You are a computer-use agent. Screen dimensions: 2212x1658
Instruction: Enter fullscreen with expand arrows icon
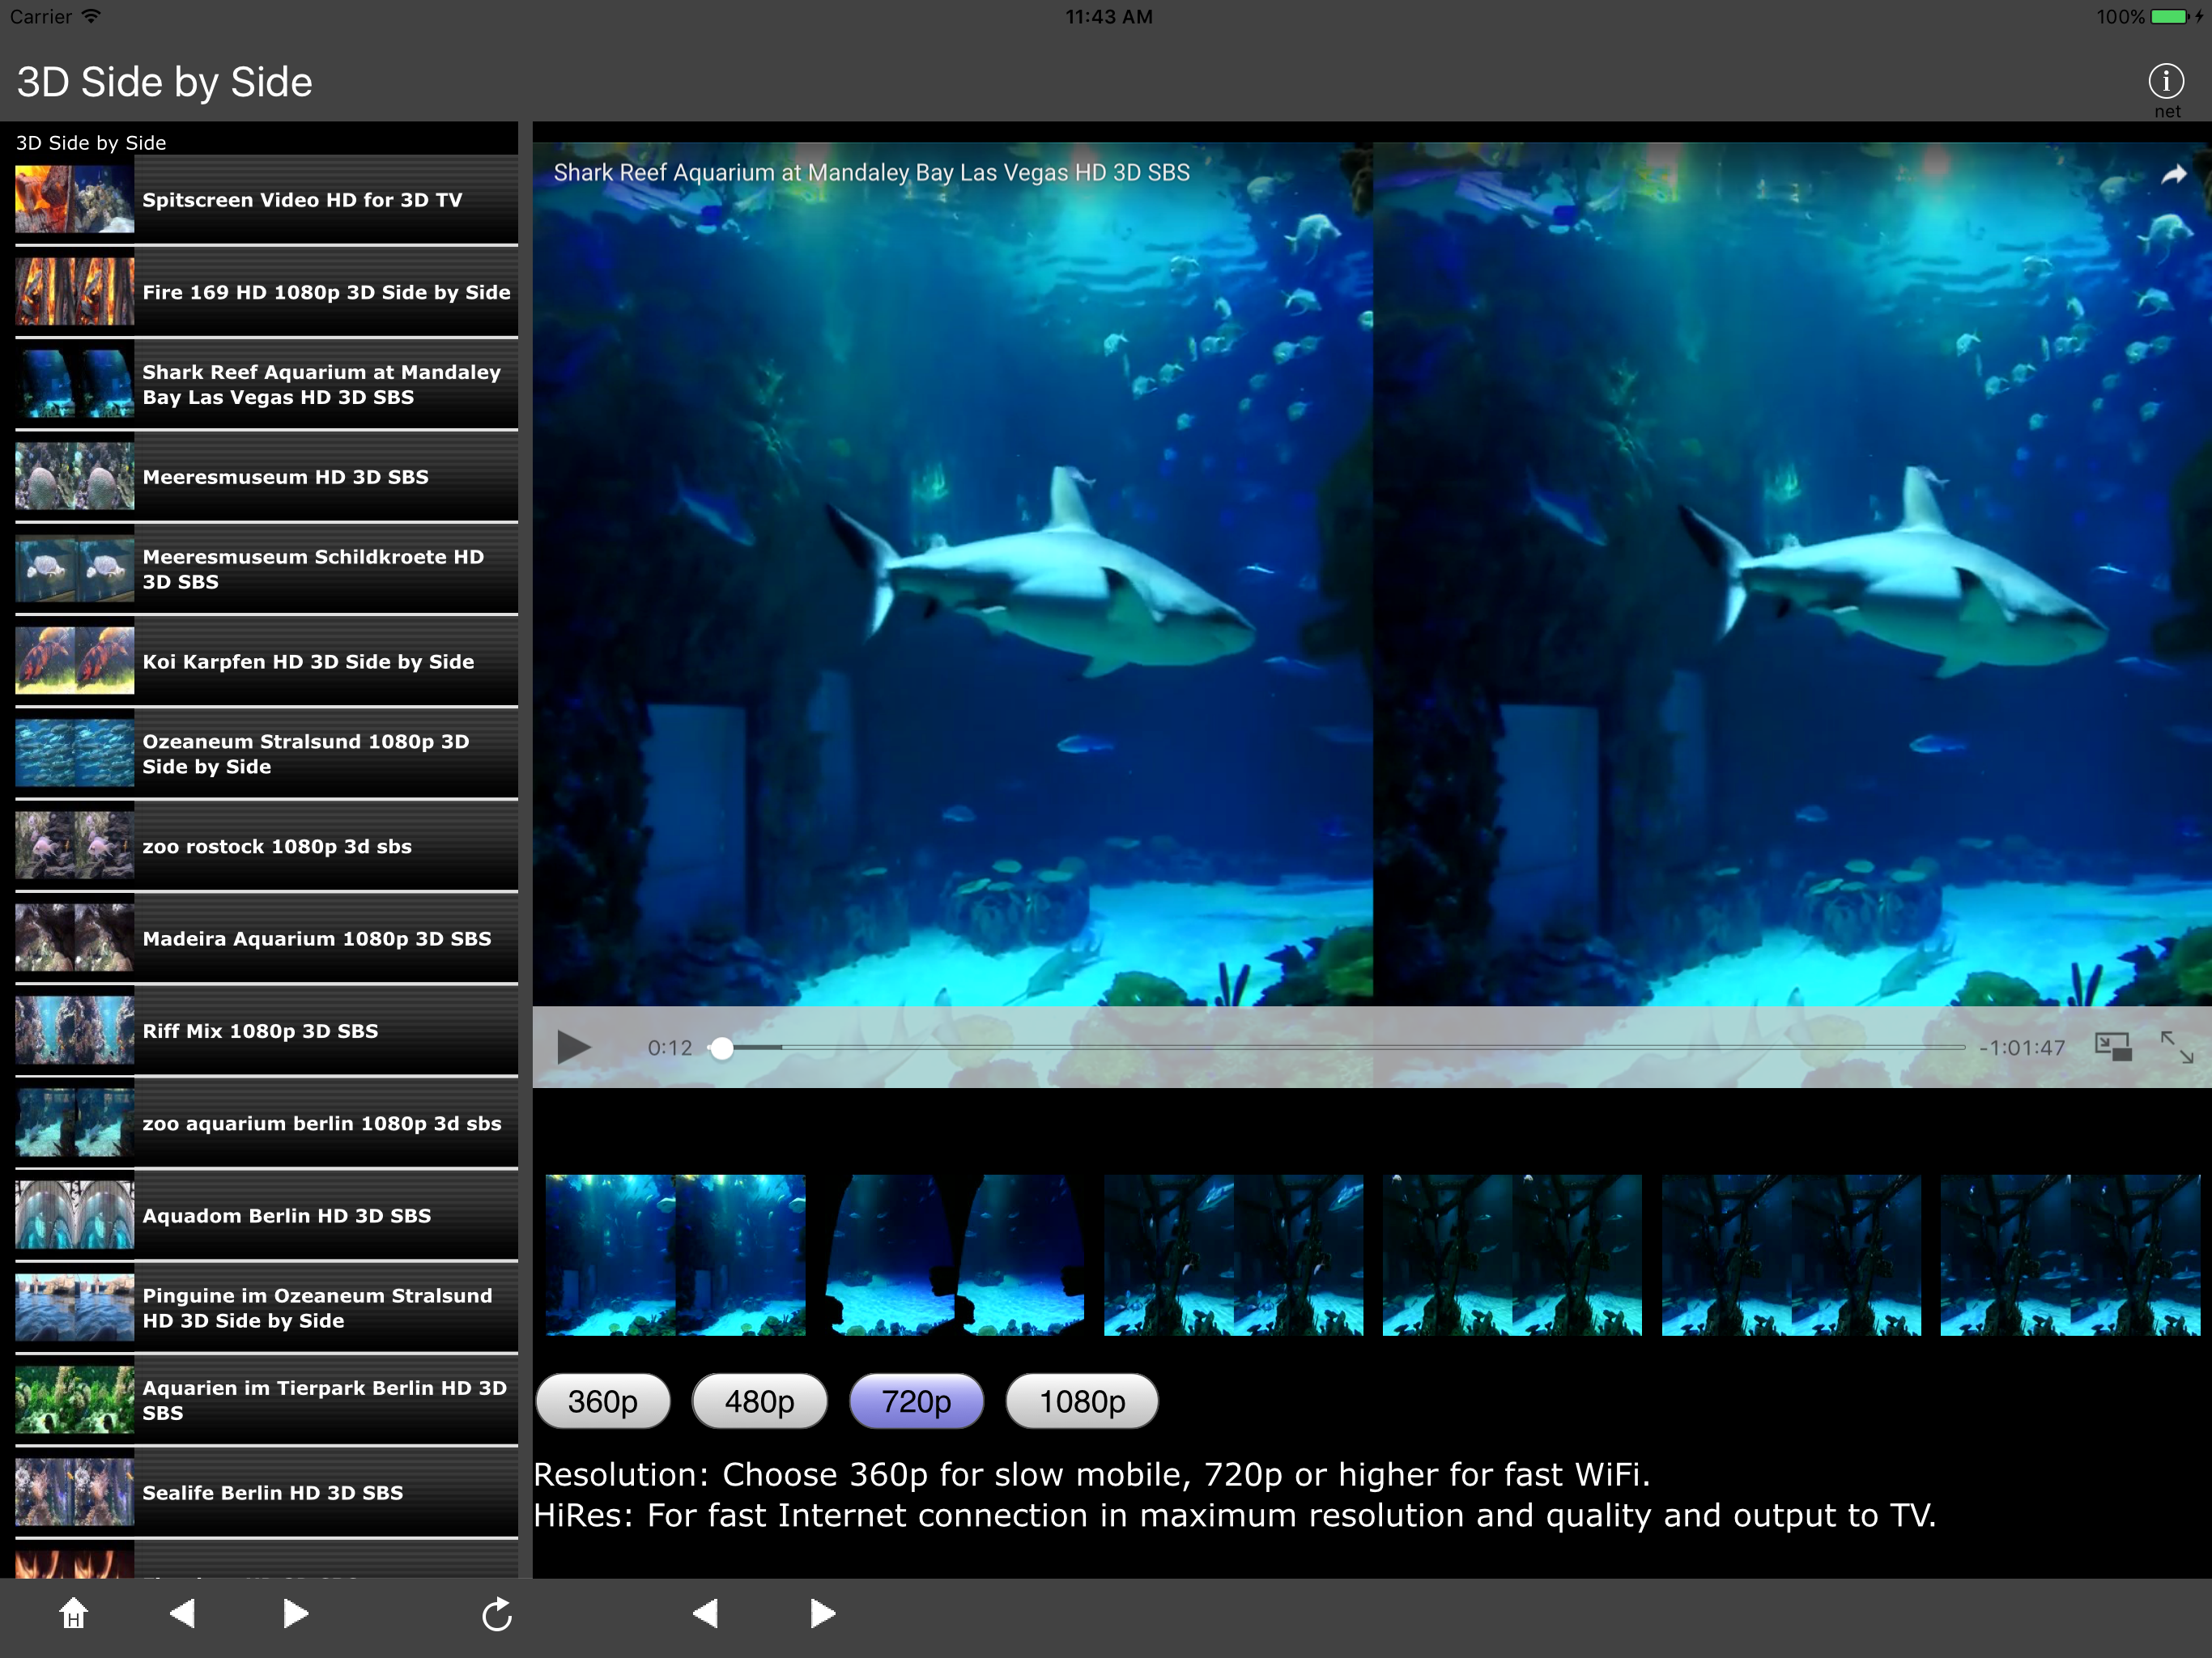point(2176,1047)
